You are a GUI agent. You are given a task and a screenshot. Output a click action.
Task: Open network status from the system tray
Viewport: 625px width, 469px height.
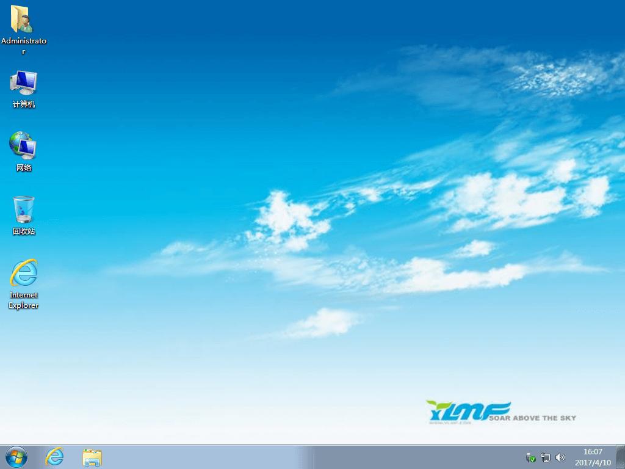click(545, 457)
